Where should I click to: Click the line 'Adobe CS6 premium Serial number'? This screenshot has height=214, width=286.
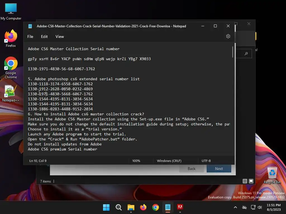(x=63, y=149)
